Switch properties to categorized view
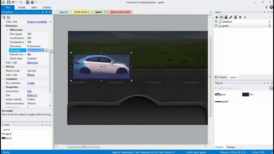 [x=4, y=17]
